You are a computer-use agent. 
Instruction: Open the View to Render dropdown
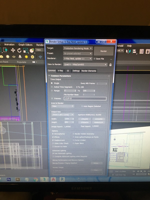pos(85,64)
